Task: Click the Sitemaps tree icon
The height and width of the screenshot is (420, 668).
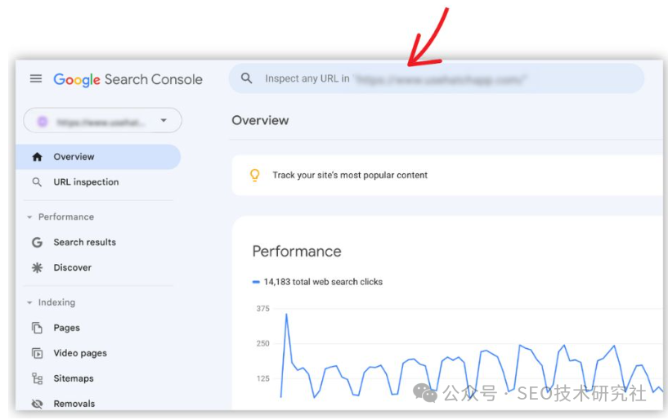Action: click(x=37, y=378)
